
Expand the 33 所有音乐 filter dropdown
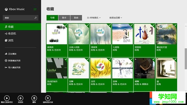(94, 18)
